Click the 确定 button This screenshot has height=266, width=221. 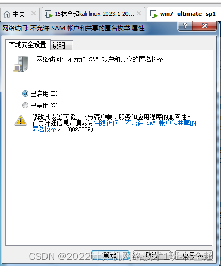(110, 255)
